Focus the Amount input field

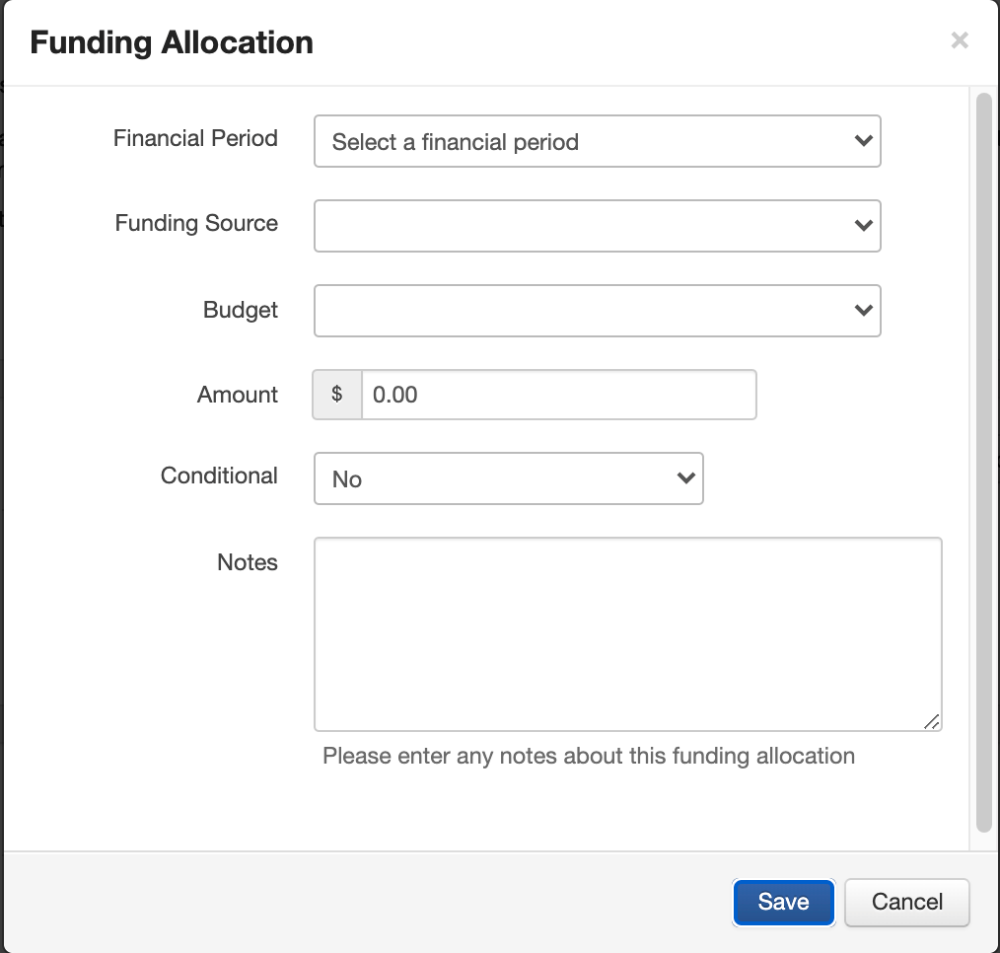(558, 395)
